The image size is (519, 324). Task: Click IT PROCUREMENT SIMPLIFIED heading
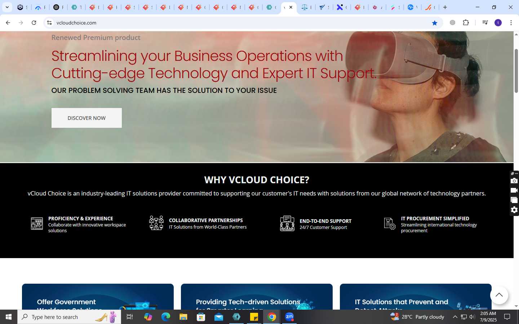(435, 219)
